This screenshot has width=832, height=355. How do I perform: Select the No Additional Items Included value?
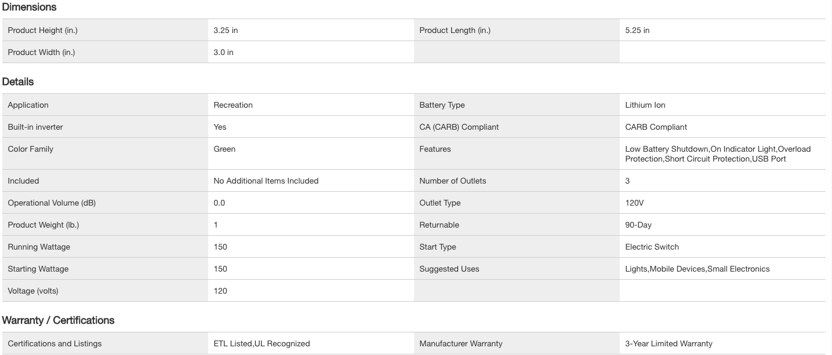click(x=266, y=181)
